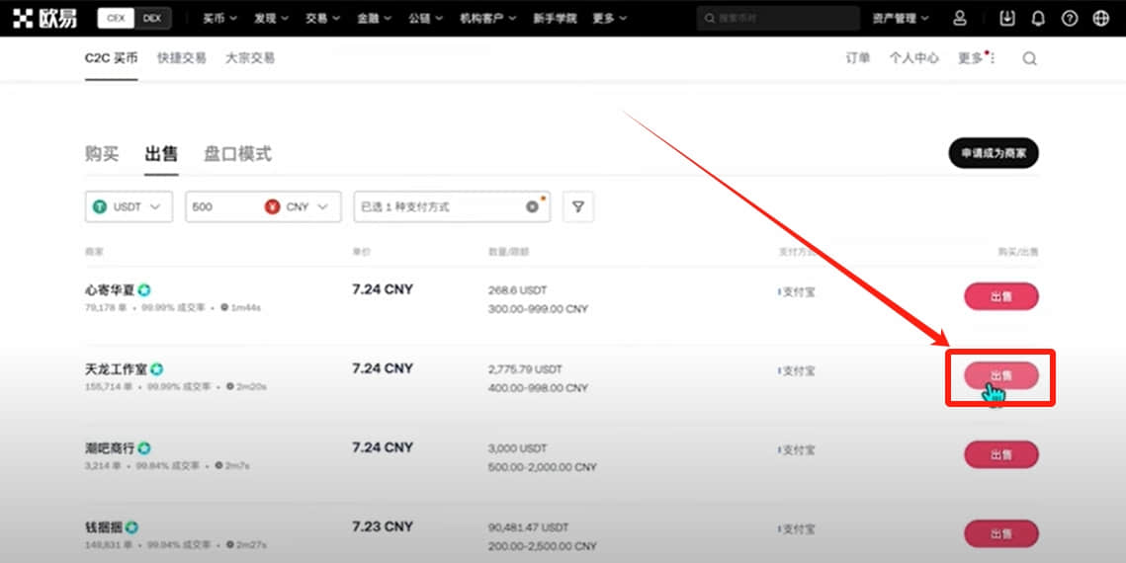
Task: Switch to the DEX toggle
Action: [x=152, y=18]
